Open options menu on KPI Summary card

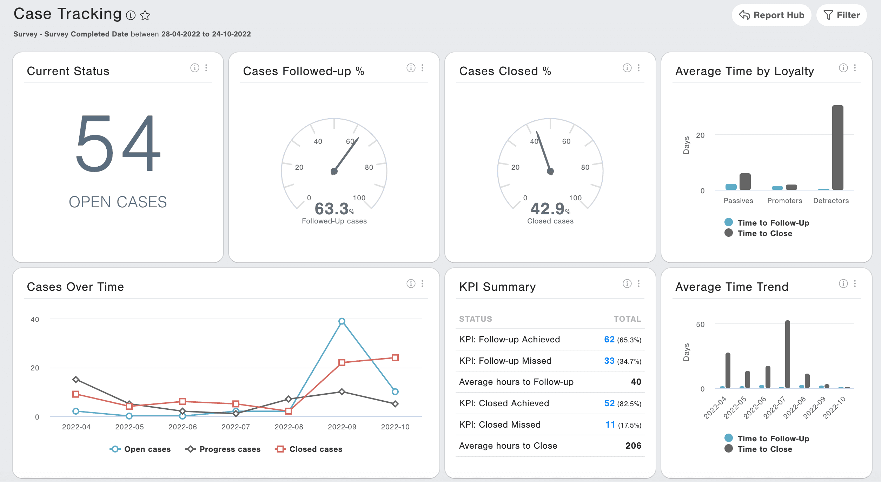[639, 283]
